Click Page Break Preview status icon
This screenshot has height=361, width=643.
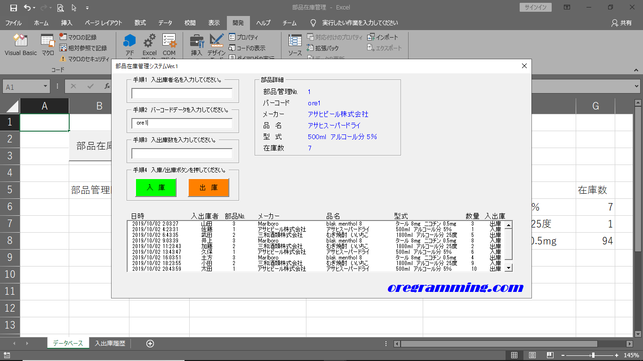[549, 355]
